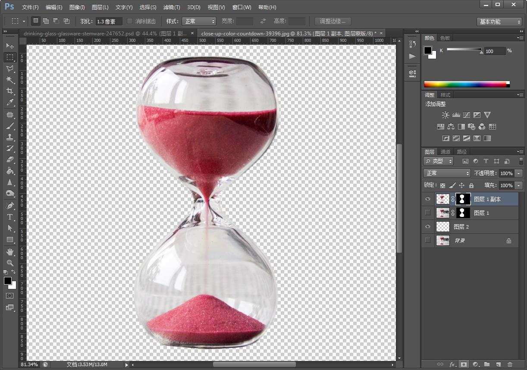
Task: Switch to drinking-glass-glassware document tab
Action: tap(105, 33)
